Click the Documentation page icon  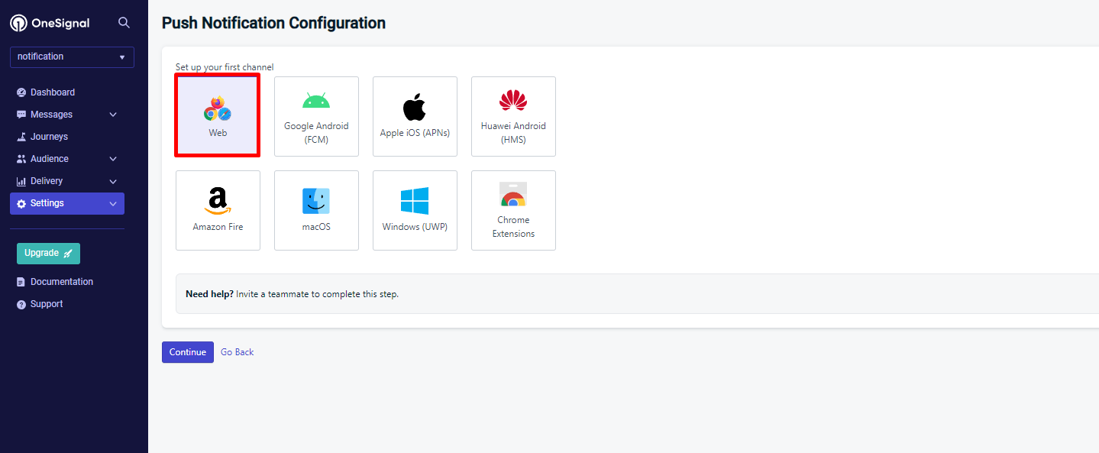click(21, 282)
